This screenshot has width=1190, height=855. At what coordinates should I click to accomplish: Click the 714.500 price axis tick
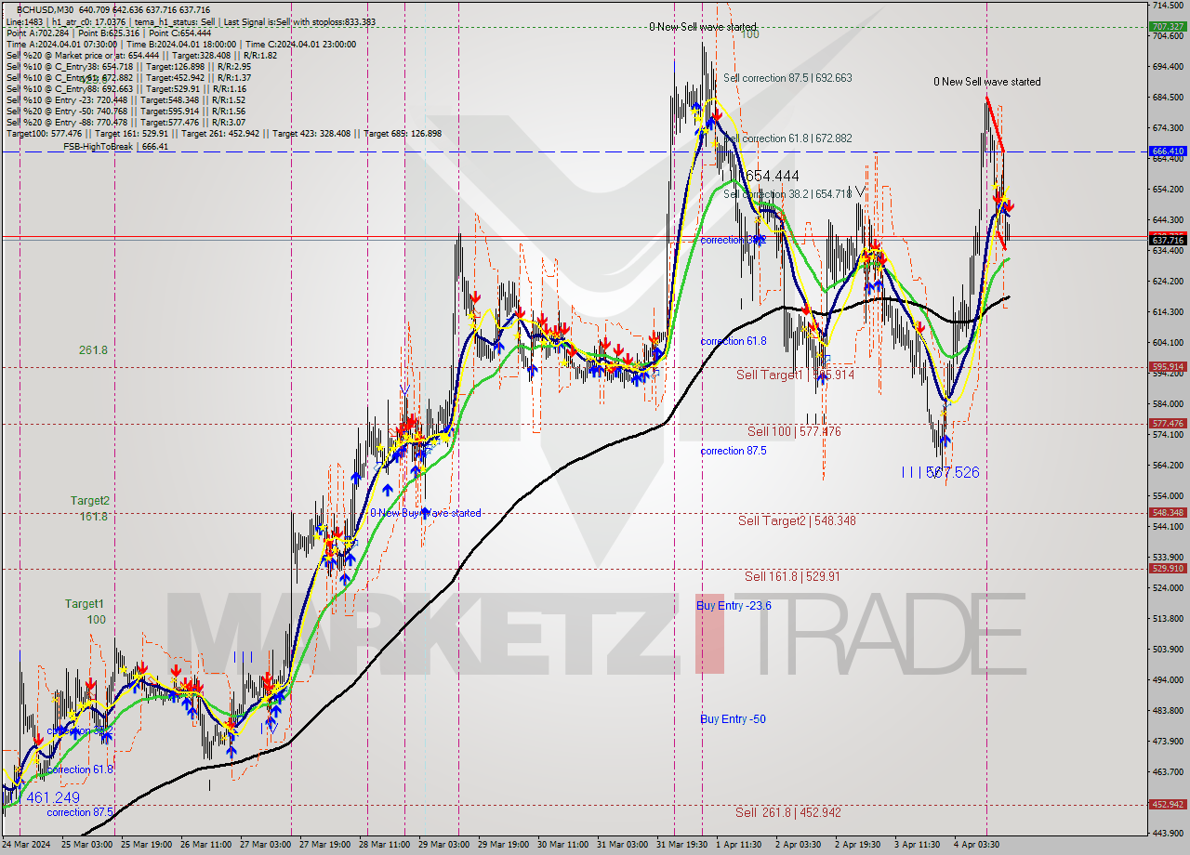click(x=1169, y=6)
